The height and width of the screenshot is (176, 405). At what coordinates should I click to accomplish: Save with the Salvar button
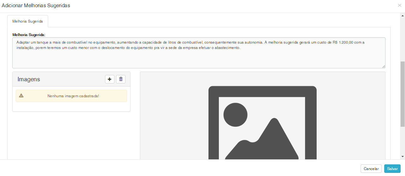coord(392,169)
